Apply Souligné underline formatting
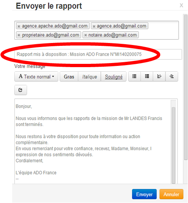 (114, 77)
